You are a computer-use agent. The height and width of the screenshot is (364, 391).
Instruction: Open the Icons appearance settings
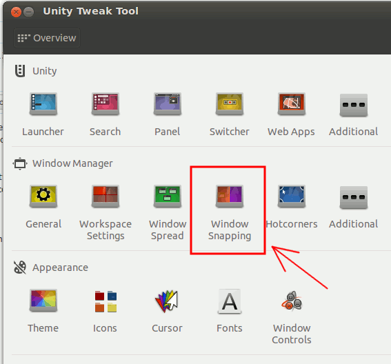click(x=106, y=301)
